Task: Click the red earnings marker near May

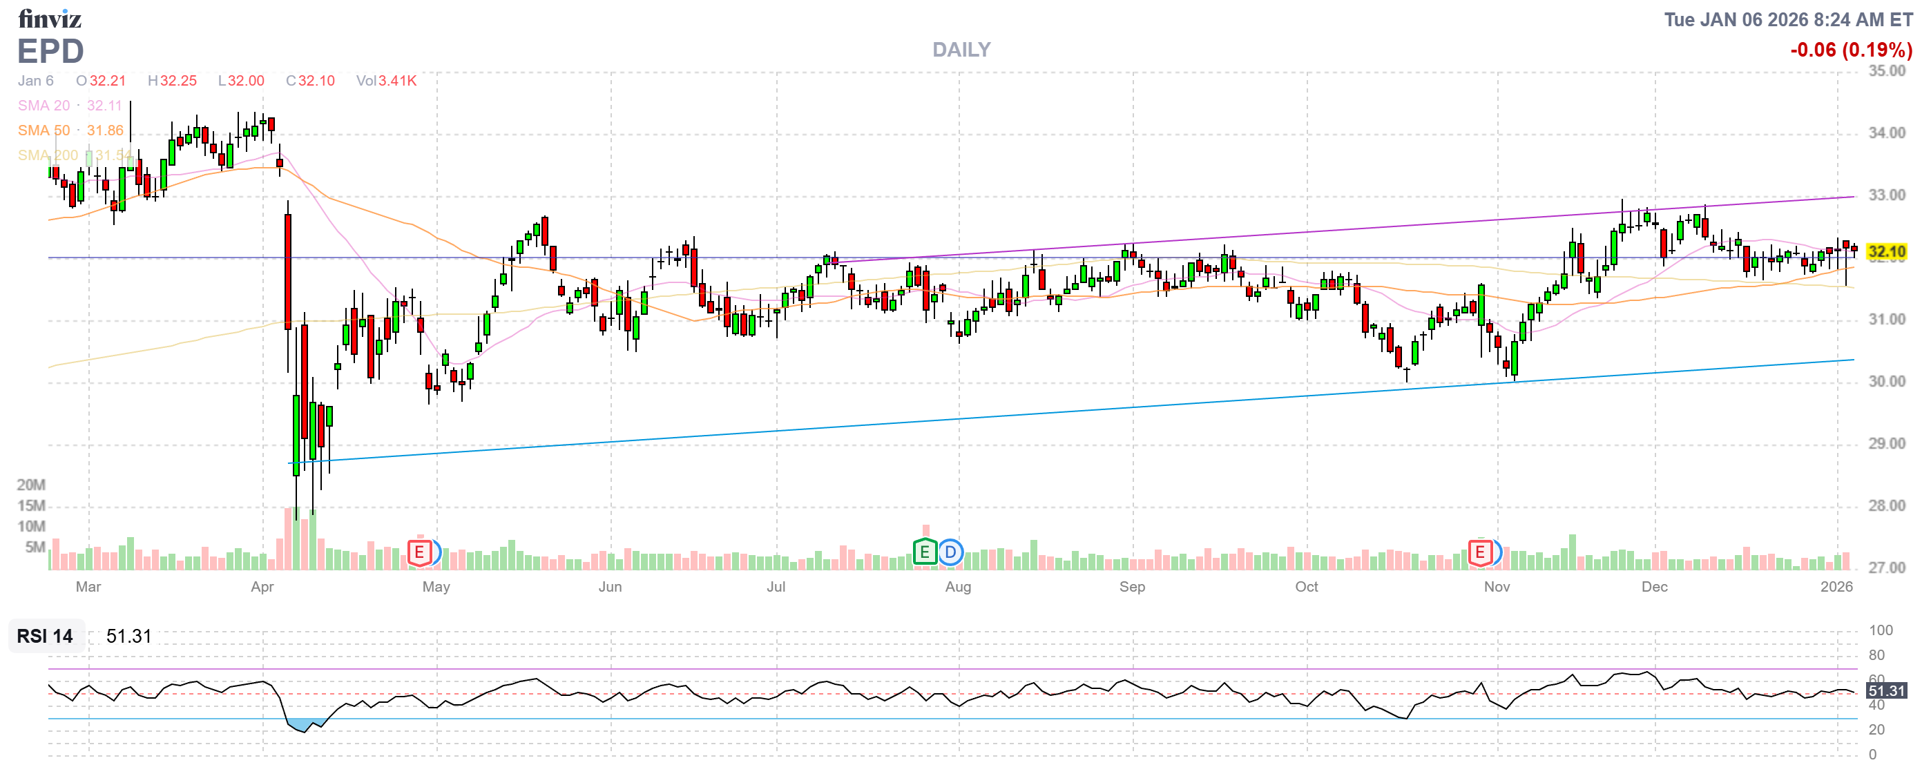Action: point(419,553)
